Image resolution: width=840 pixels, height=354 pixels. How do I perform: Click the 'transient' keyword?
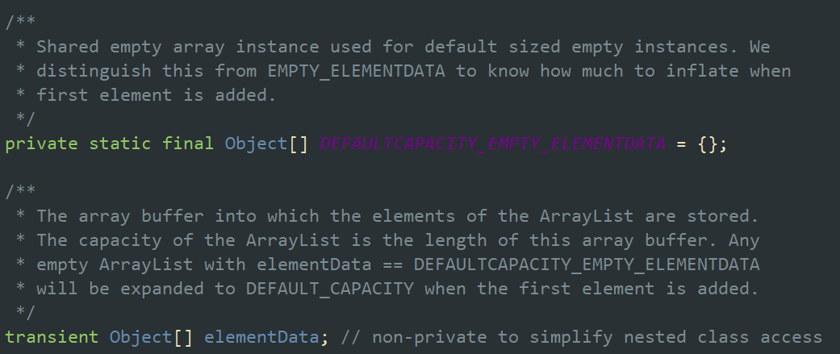click(x=51, y=336)
